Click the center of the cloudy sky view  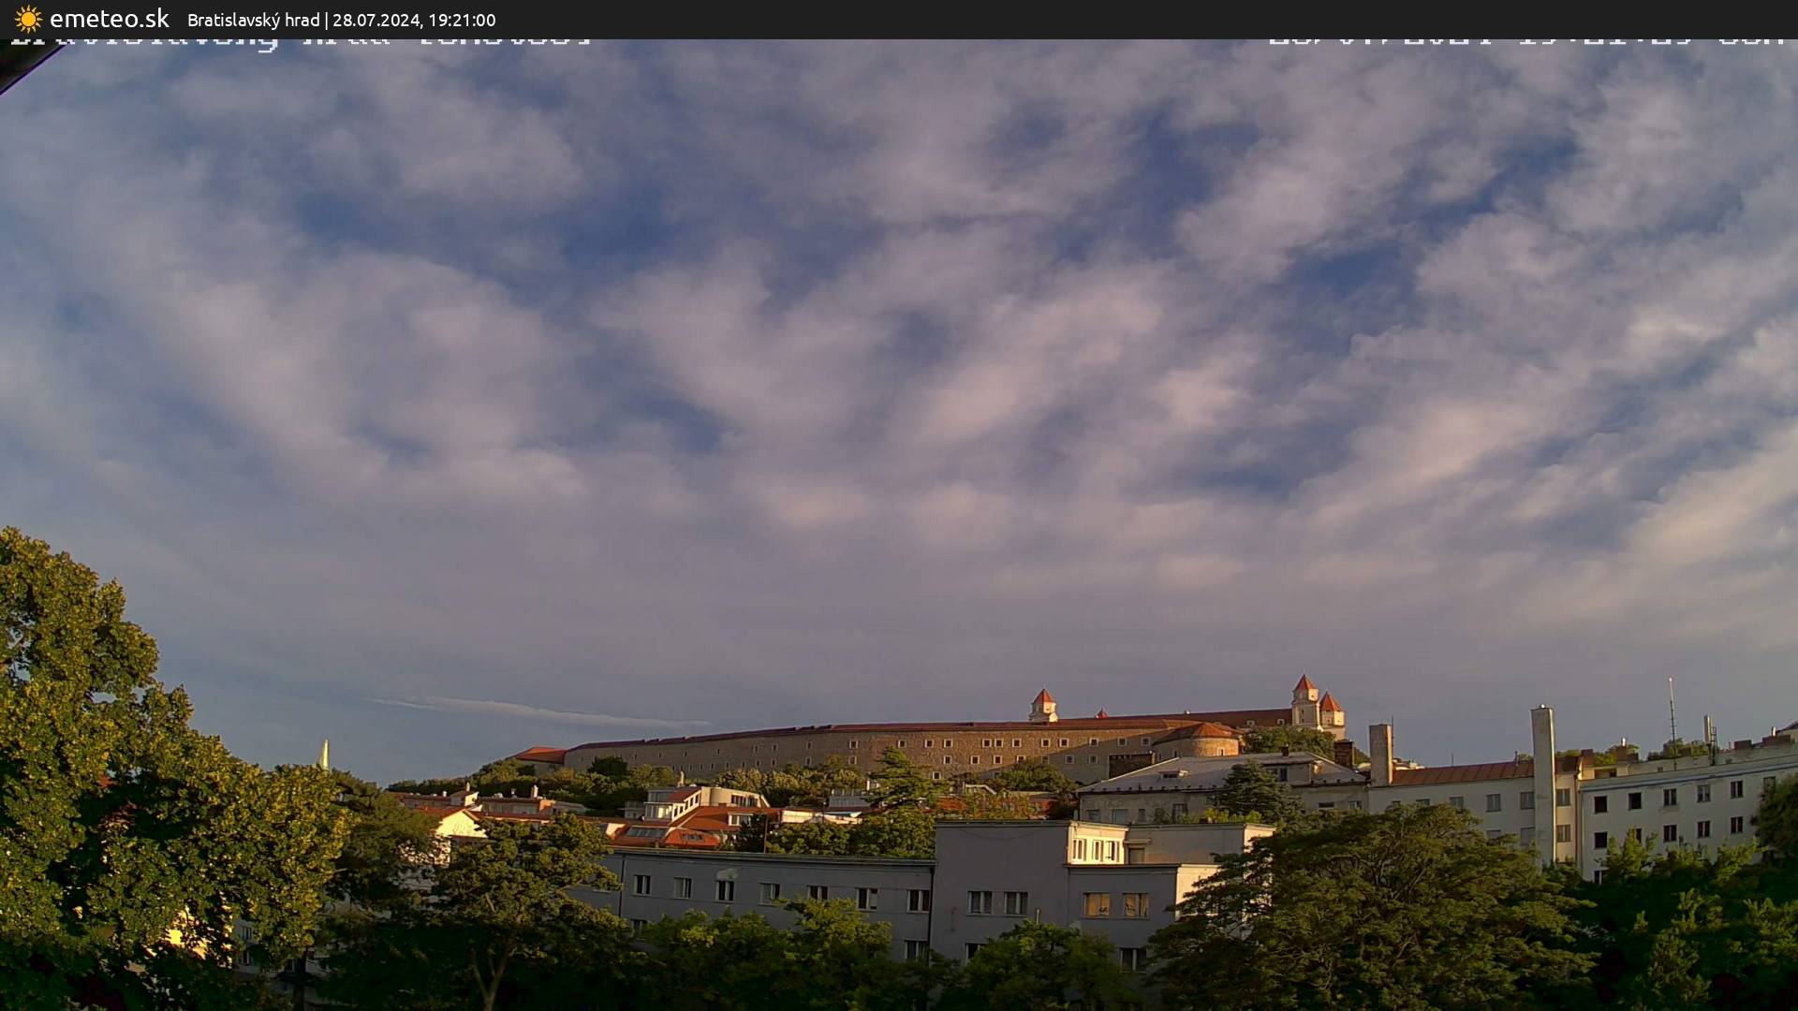point(899,374)
